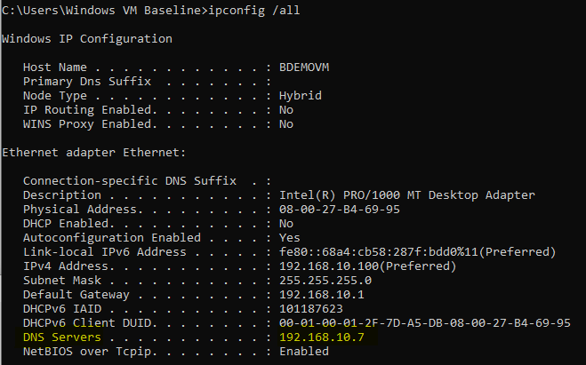This screenshot has height=365, width=586.
Task: Click the Windows IP Configuration heading
Action: (x=87, y=39)
